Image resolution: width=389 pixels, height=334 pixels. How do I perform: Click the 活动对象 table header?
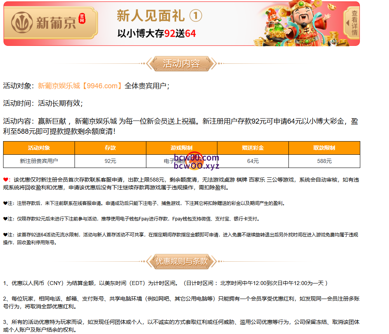click(x=39, y=148)
